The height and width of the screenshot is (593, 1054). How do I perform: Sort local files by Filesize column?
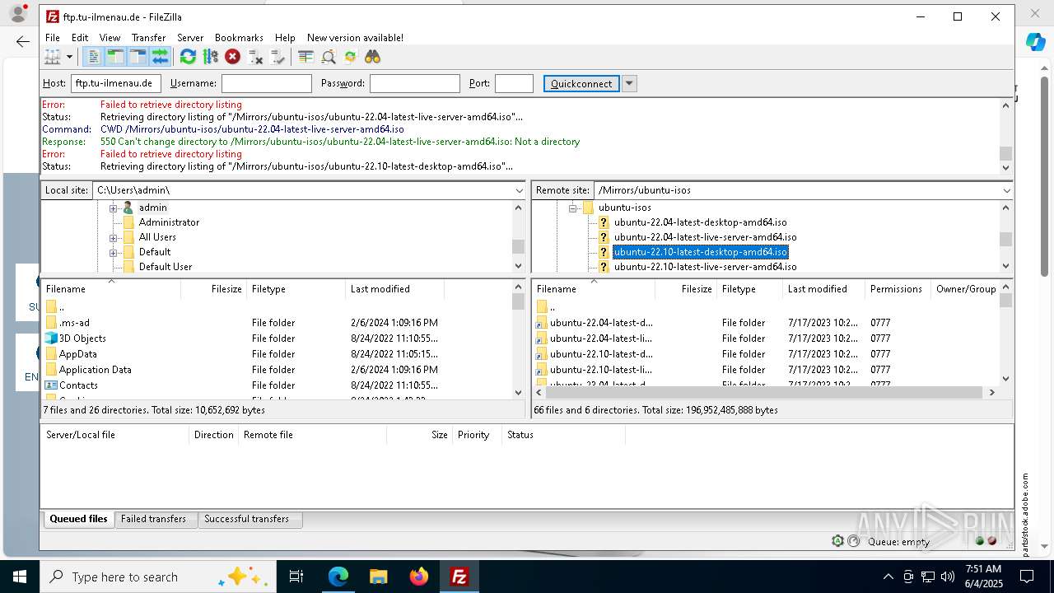pos(214,289)
